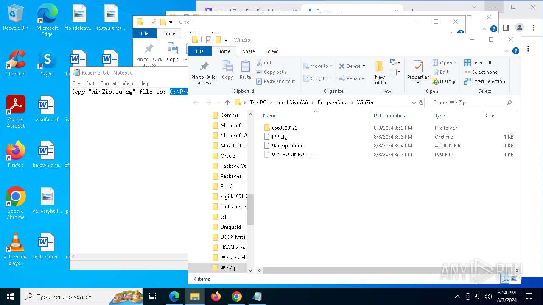543x305 pixels.
Task: Click Invert selection
Action: tap(484, 81)
